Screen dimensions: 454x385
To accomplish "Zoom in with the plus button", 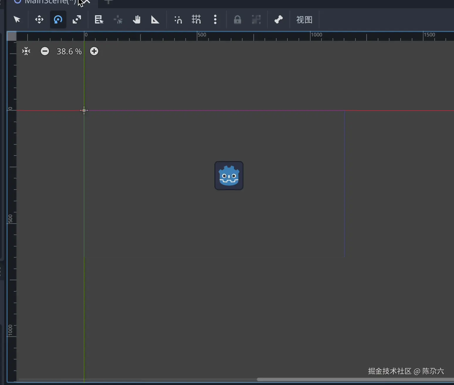I will coord(94,51).
